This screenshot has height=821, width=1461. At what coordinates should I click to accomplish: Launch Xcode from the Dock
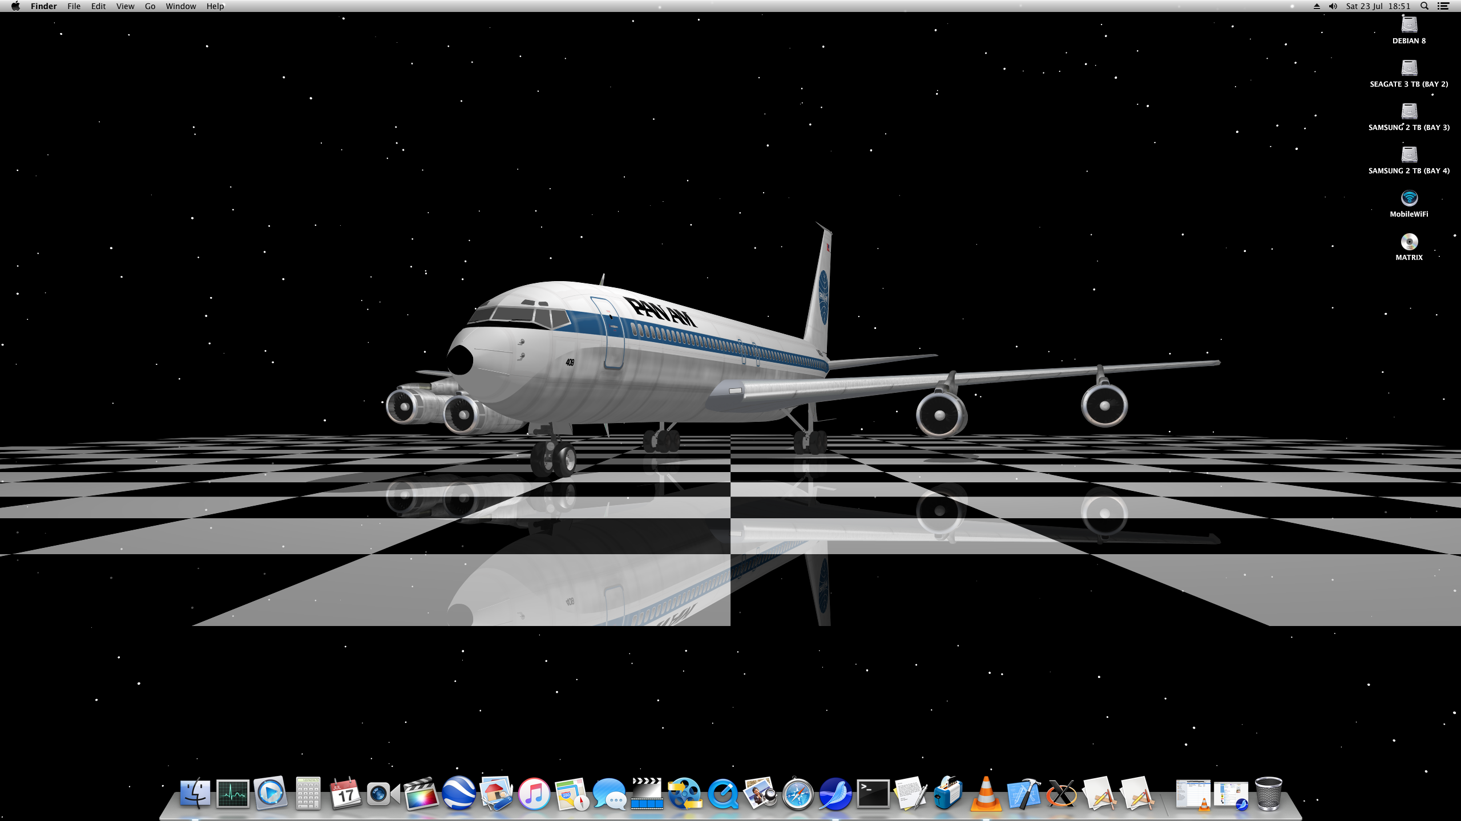point(1024,793)
